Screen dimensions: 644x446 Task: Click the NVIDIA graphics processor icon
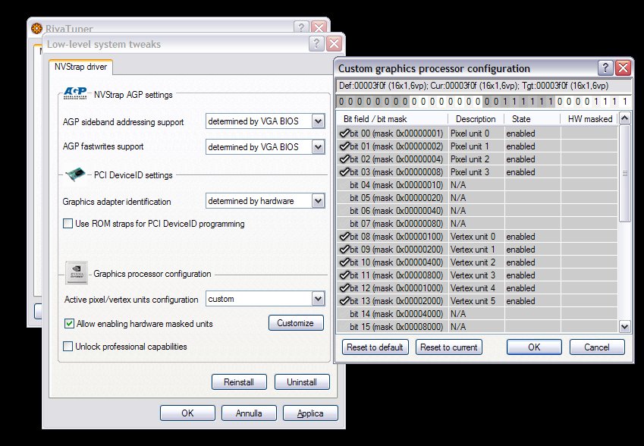coord(77,273)
